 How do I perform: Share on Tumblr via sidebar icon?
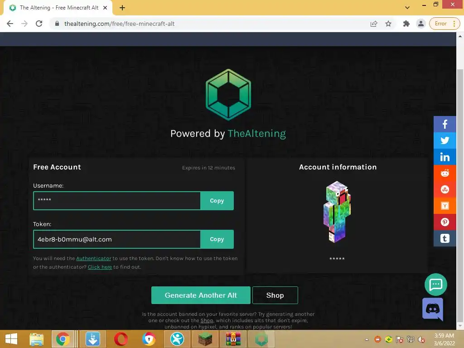(x=445, y=238)
